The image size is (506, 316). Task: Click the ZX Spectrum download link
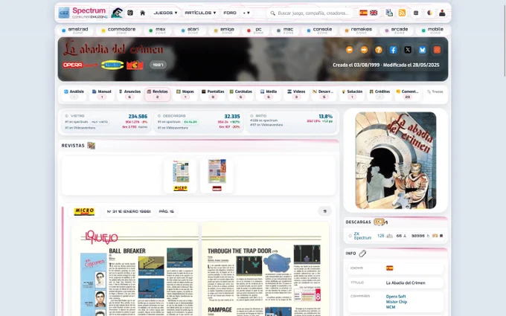coord(362,236)
